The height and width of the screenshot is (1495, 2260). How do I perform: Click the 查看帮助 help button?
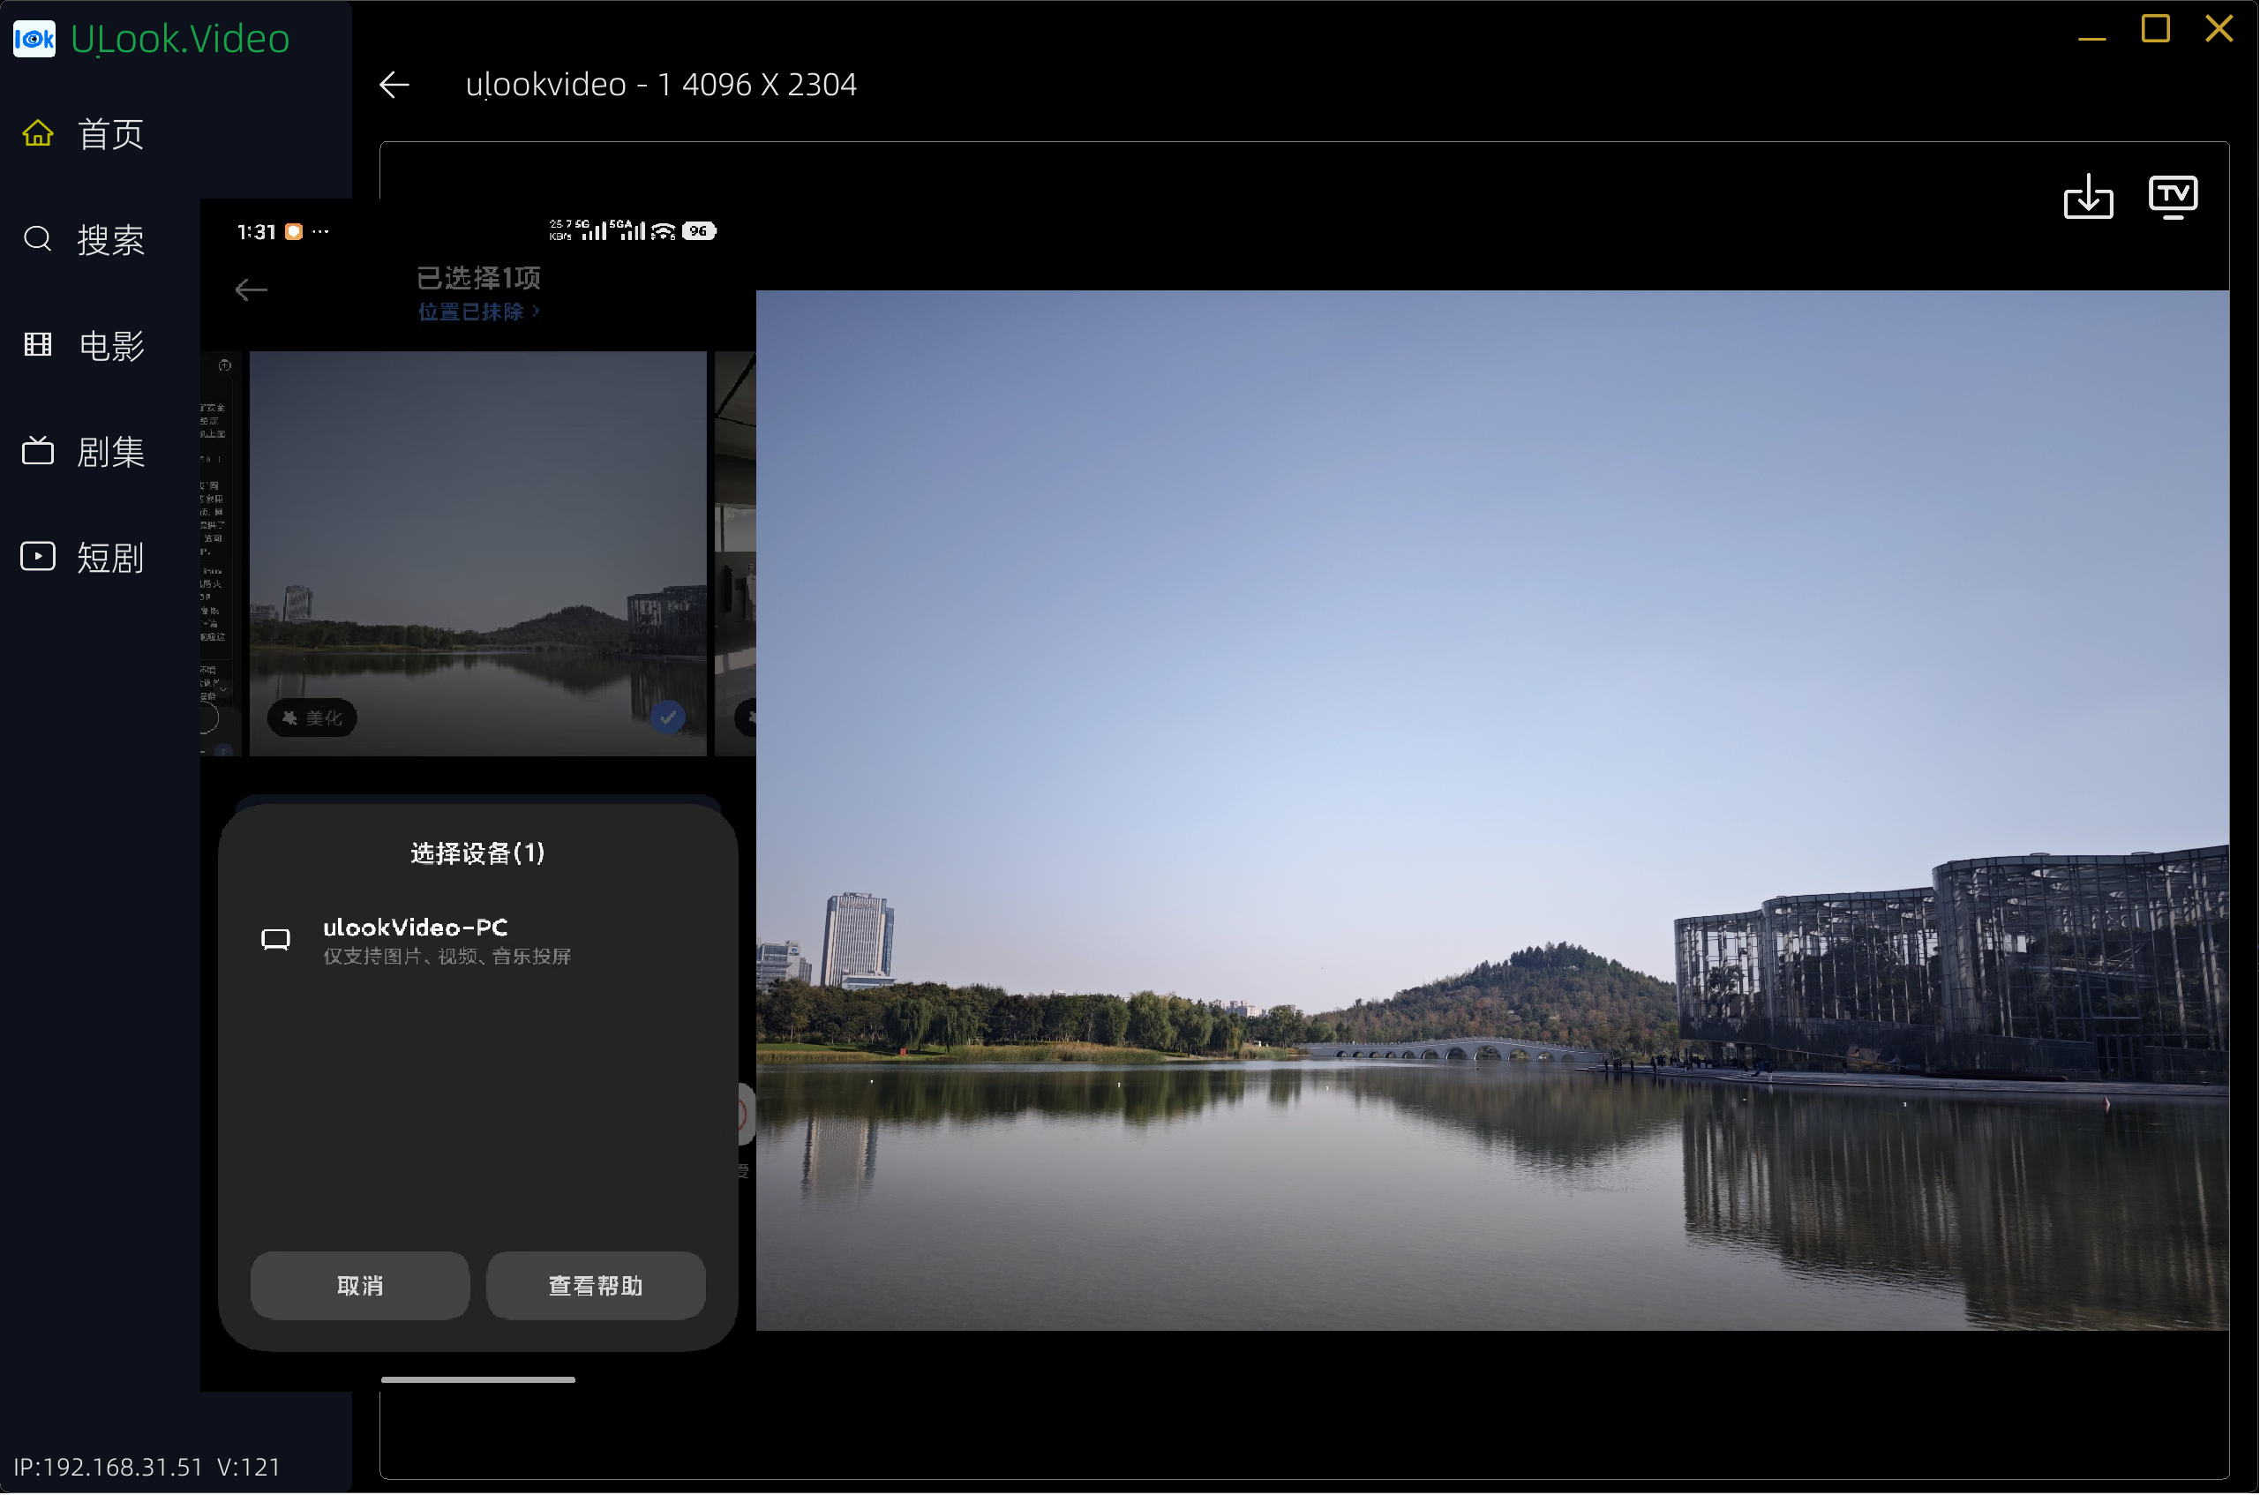pyautogui.click(x=596, y=1286)
